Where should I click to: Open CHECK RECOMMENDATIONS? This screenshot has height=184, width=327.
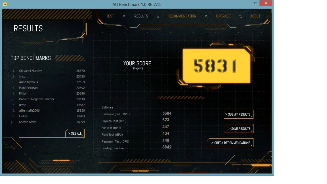pos(230,143)
